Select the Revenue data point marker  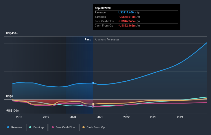(93, 83)
